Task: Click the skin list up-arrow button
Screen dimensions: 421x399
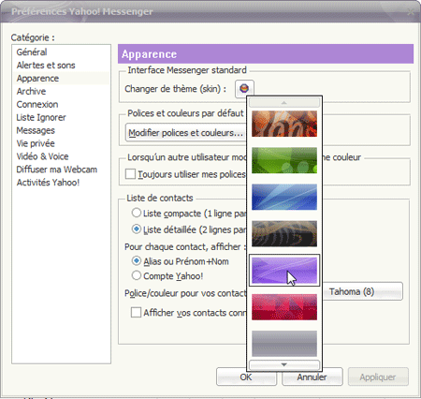Action: tap(284, 102)
